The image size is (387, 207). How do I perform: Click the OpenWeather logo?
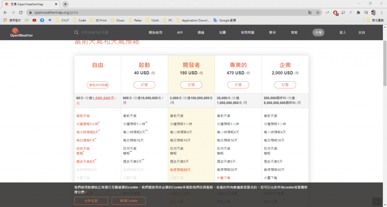(22, 32)
